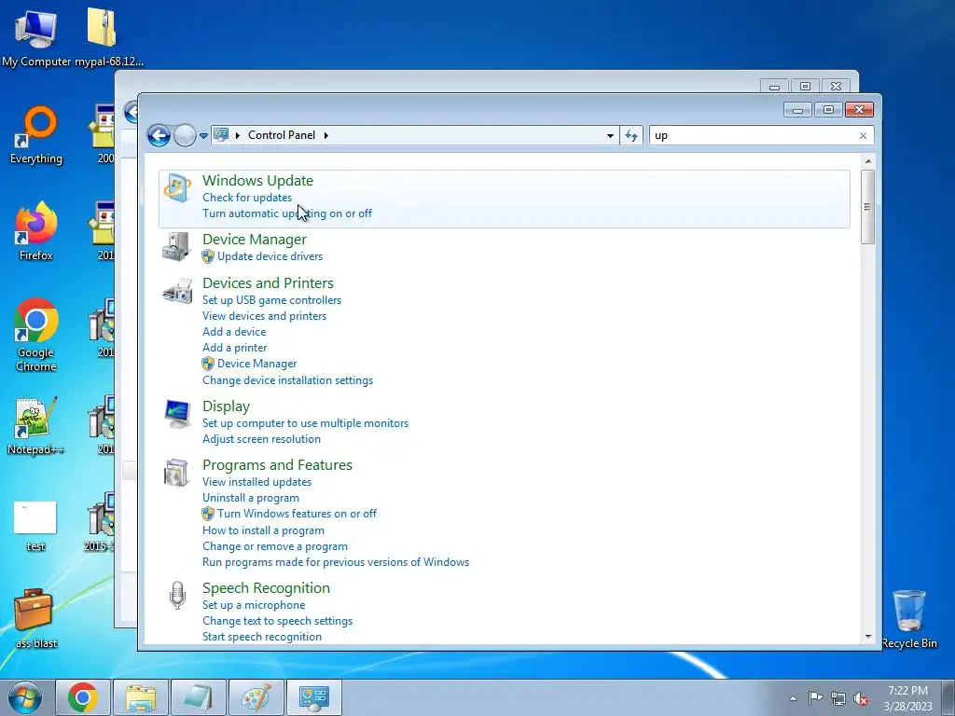Click Run programs made for previous versions
The width and height of the screenshot is (955, 716).
click(x=336, y=562)
